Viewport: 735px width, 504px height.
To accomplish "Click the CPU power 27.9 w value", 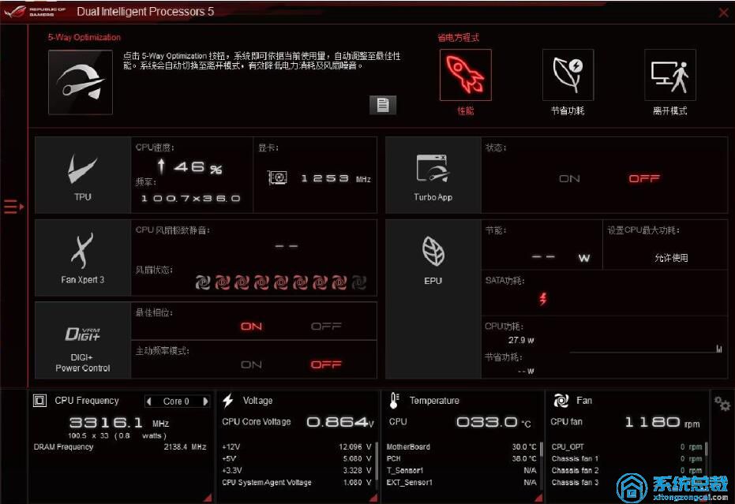I will 521,340.
